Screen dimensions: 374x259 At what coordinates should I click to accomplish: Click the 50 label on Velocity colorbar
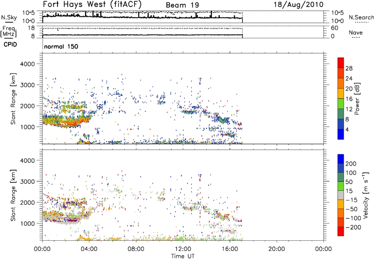click(349, 182)
